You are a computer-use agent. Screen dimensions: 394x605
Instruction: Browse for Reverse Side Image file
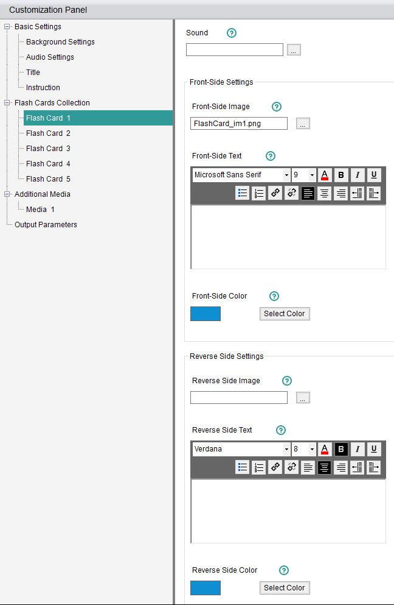(x=303, y=398)
